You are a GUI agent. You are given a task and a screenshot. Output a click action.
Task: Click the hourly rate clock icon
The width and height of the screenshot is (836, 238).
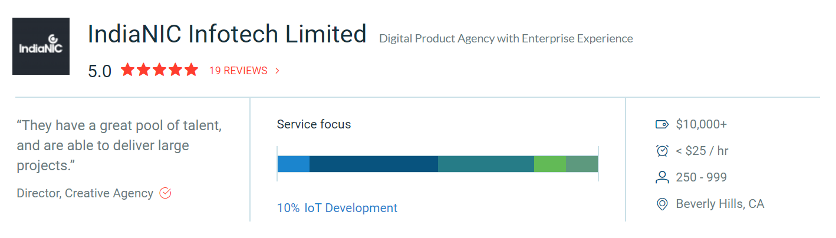[x=661, y=151]
